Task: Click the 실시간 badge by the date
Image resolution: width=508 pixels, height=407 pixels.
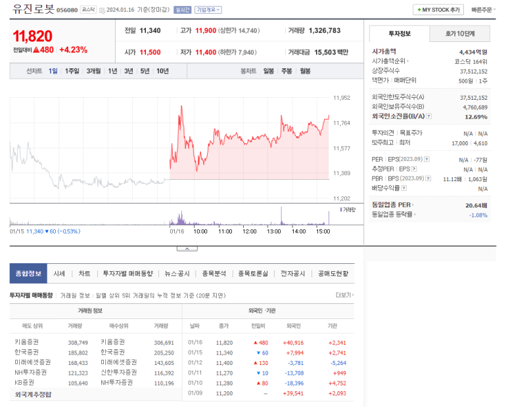Action: 183,10
